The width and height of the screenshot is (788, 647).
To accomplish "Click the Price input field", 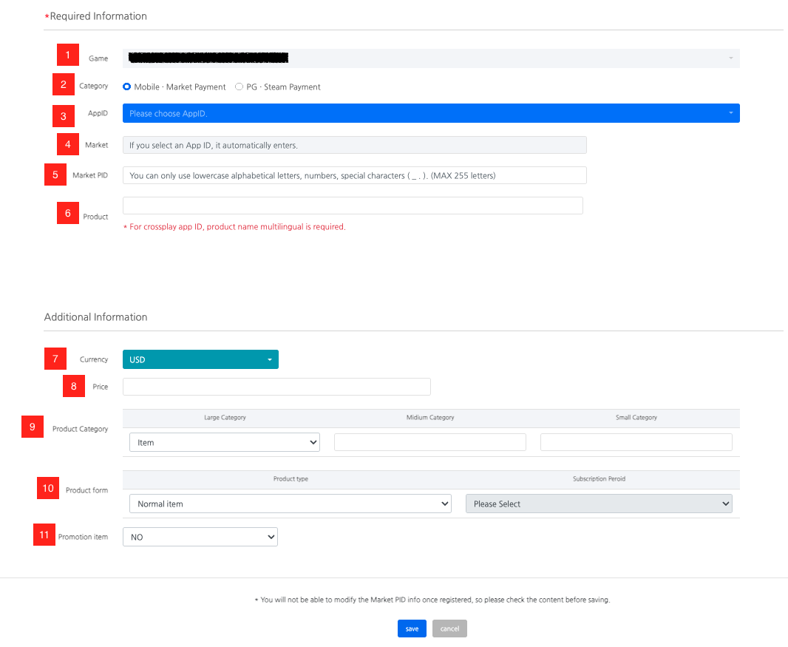I will pyautogui.click(x=276, y=387).
